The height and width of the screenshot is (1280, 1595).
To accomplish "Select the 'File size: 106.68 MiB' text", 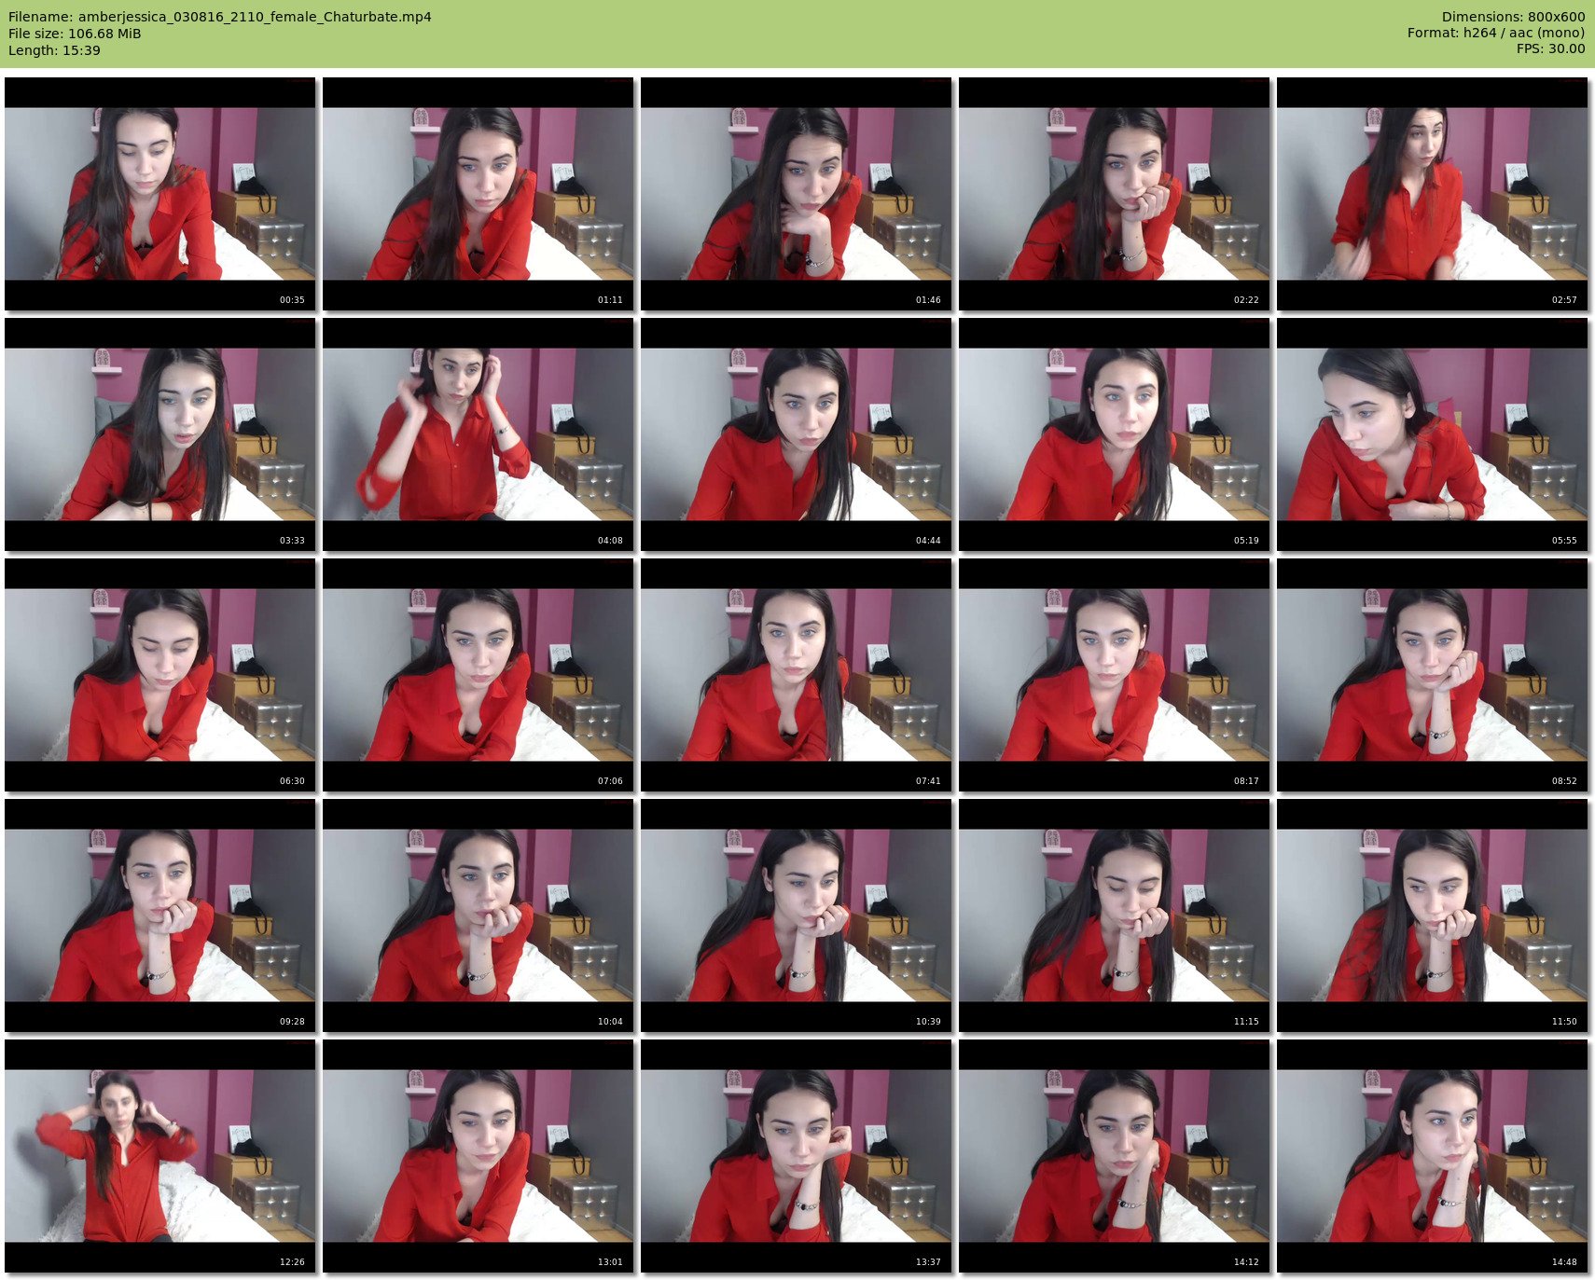I will 75,34.
